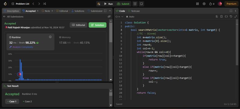Click the lock icon beside Auto
Viewport: 240px width, 109px height.
[x=127, y=16]
